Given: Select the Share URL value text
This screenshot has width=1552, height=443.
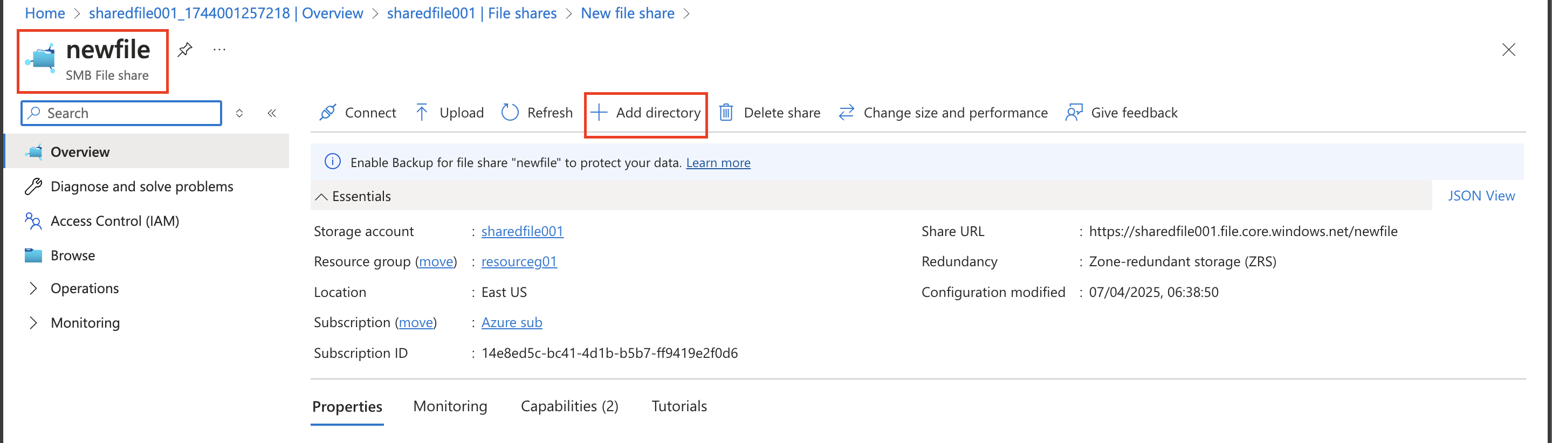Looking at the screenshot, I should (x=1243, y=231).
